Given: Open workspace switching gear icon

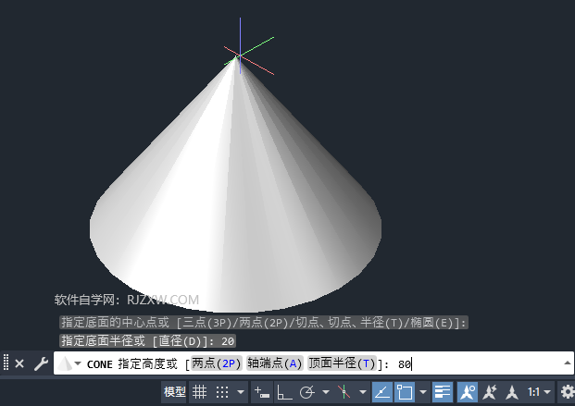Looking at the screenshot, I should coord(567,392).
